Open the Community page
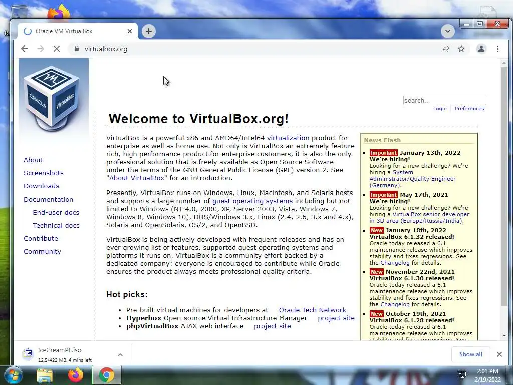Screen dimensions: 513x385 42,252
